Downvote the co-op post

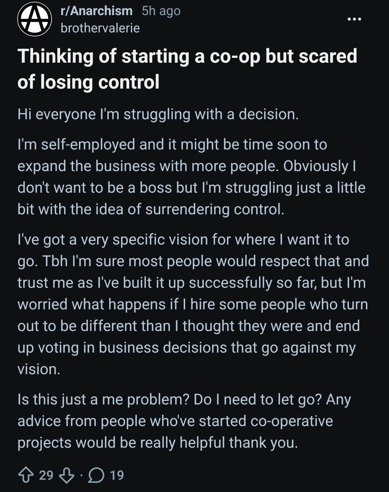[66, 475]
